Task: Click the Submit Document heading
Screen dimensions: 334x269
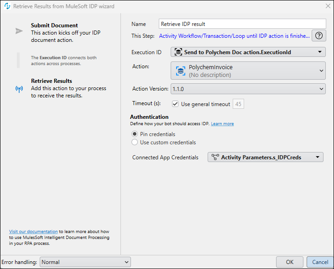Action: 54,25
